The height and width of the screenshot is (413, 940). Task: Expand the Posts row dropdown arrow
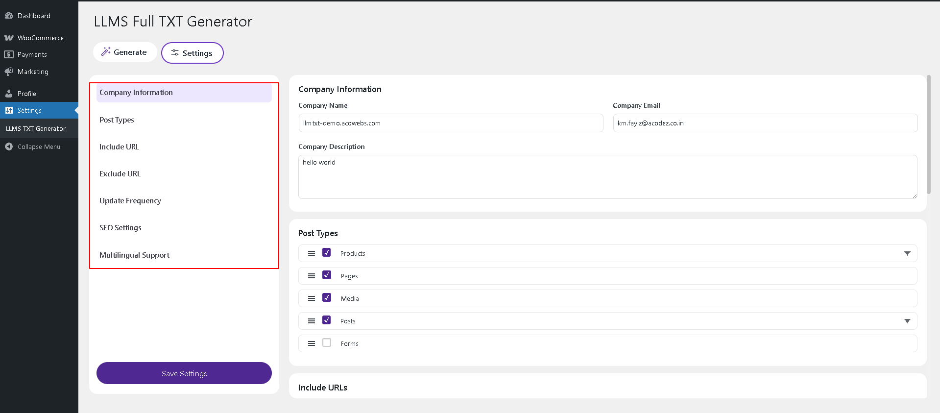[x=907, y=321]
